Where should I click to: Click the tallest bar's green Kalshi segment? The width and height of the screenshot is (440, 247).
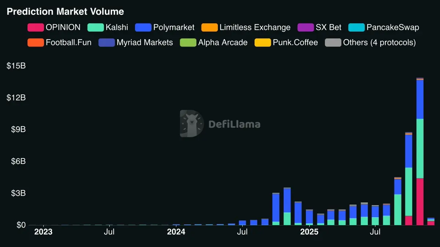tap(420, 149)
